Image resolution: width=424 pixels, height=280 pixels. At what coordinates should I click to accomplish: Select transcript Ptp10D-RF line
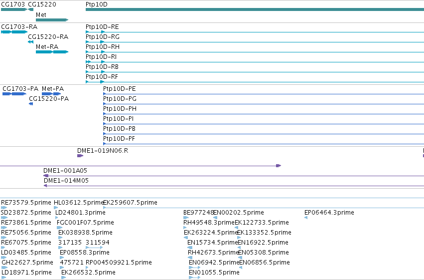point(255,82)
